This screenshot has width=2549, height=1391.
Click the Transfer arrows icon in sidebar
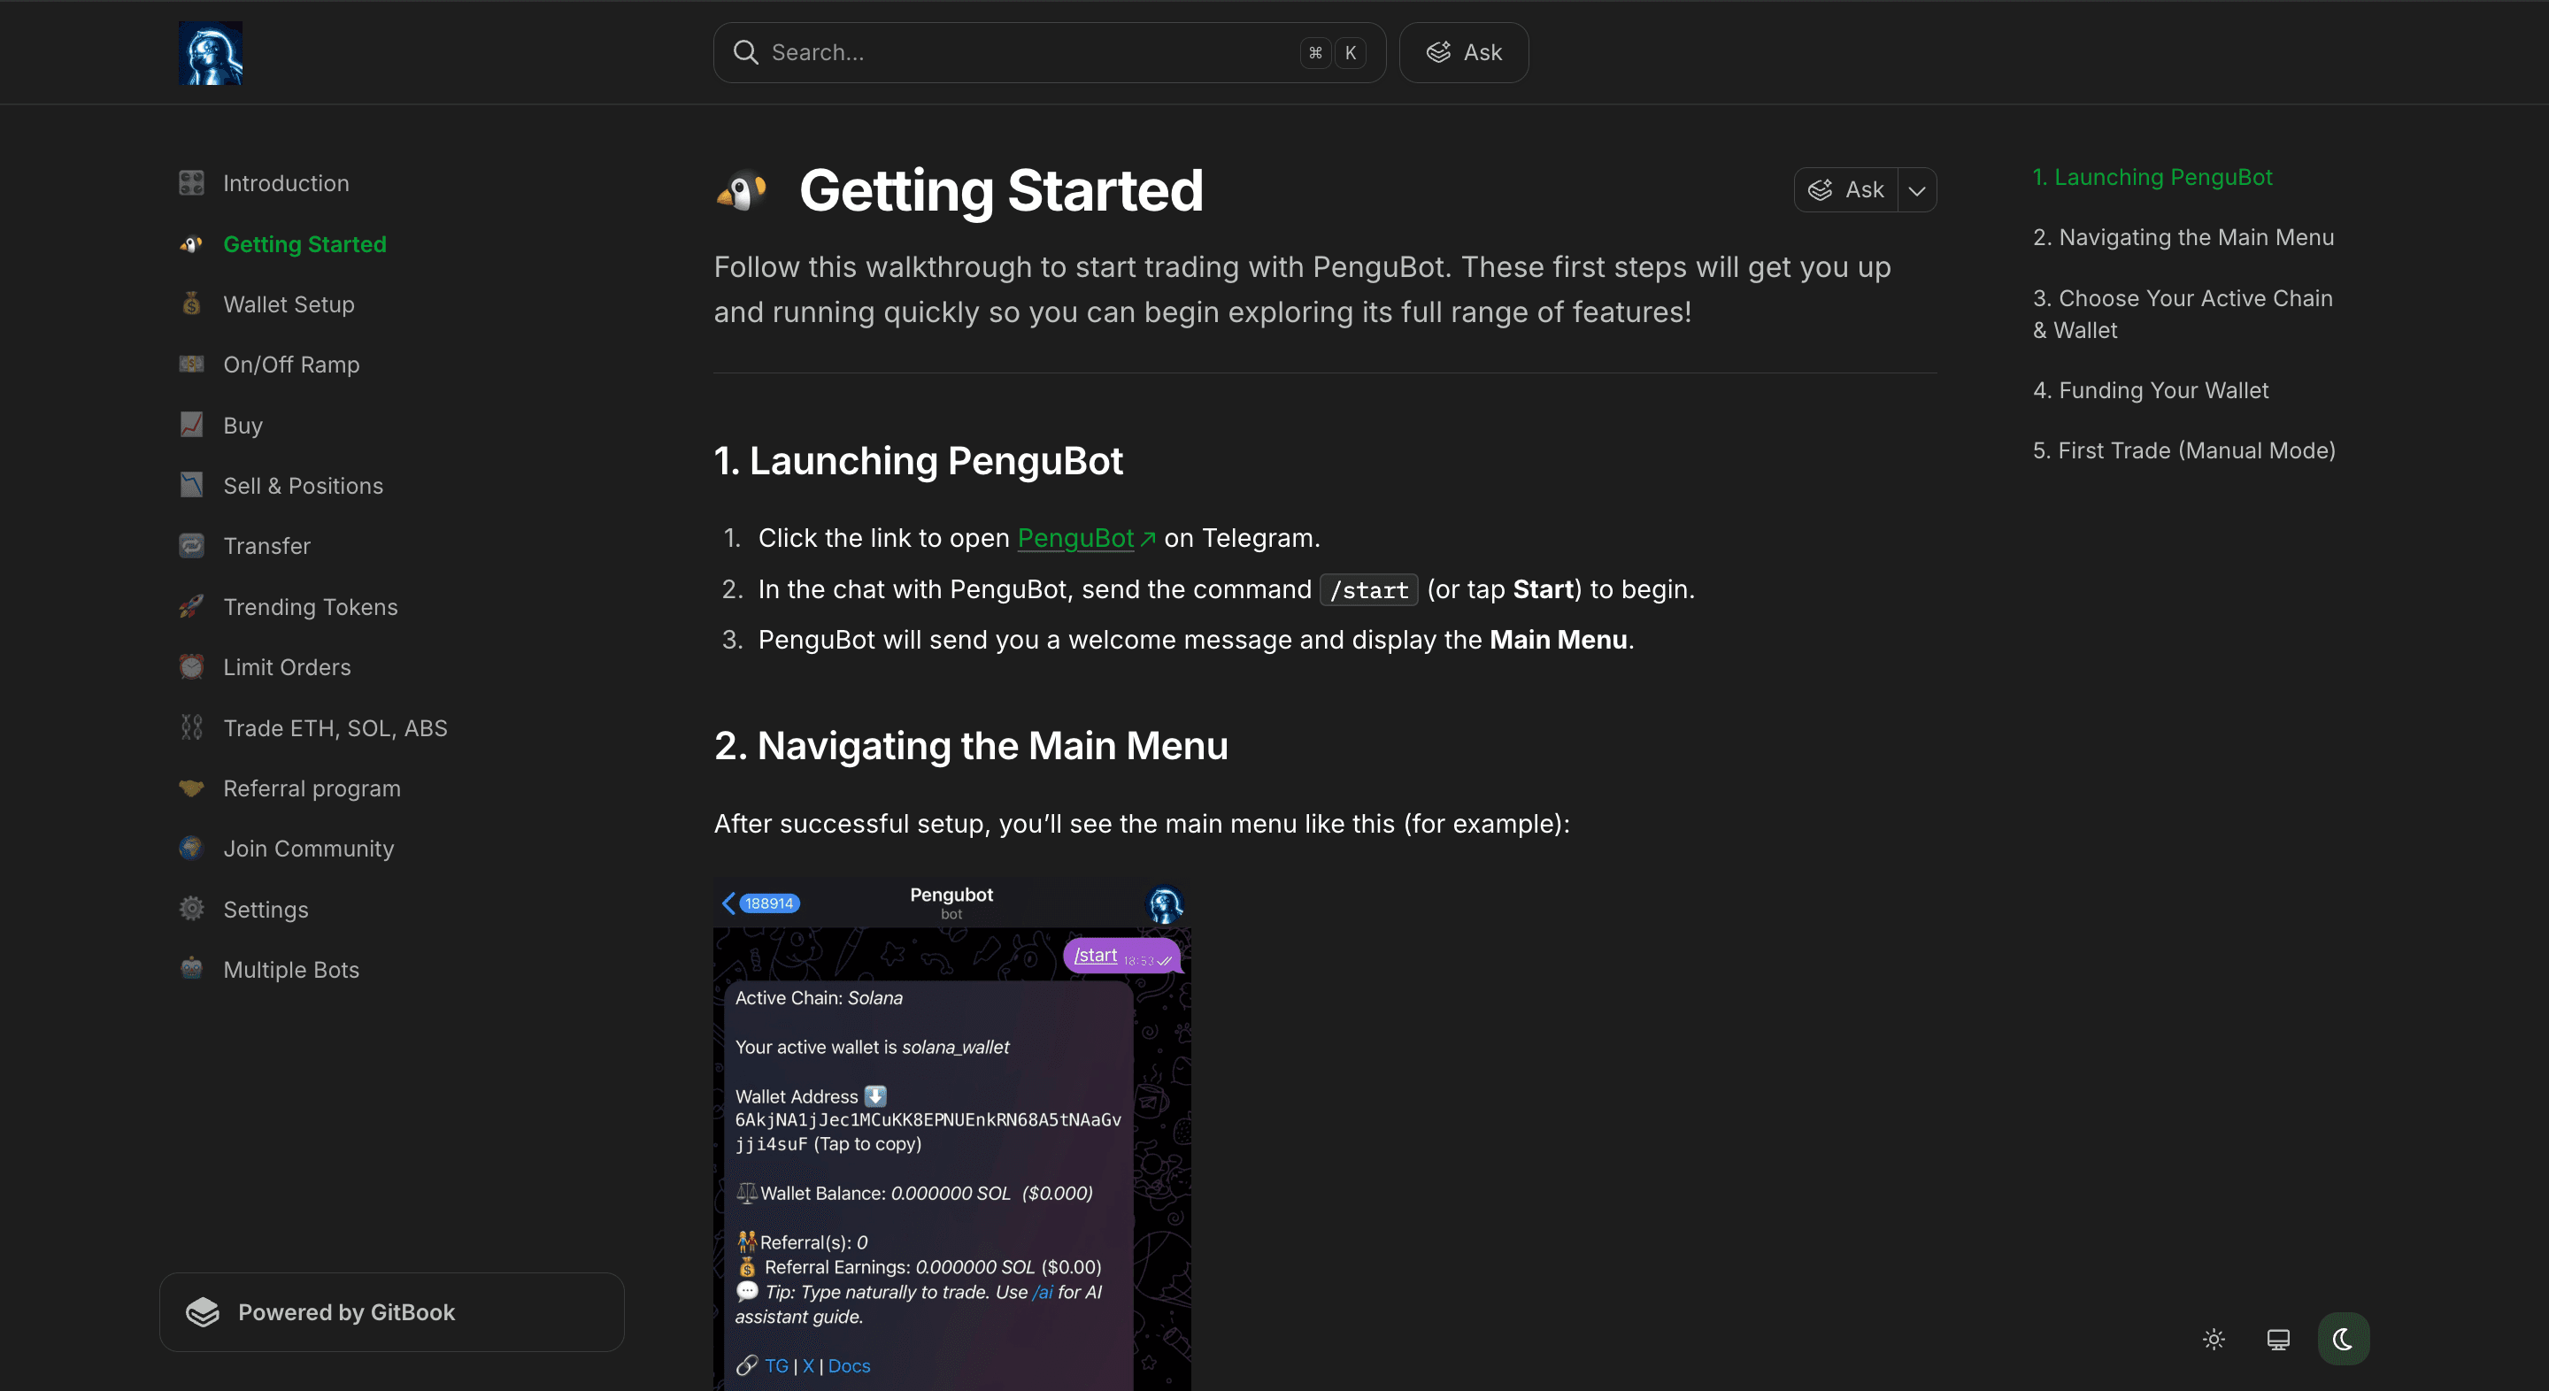[x=191, y=546]
